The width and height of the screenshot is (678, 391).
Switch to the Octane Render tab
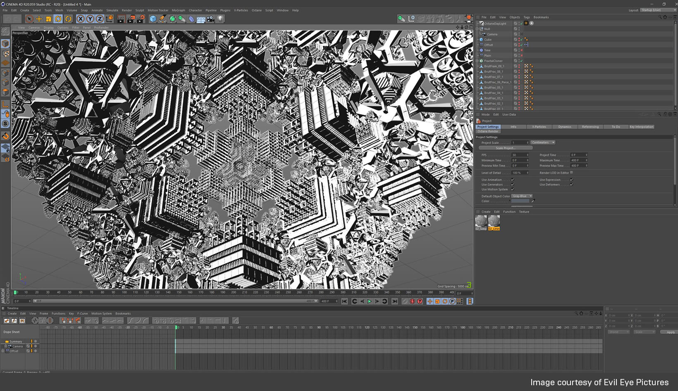pos(488,131)
